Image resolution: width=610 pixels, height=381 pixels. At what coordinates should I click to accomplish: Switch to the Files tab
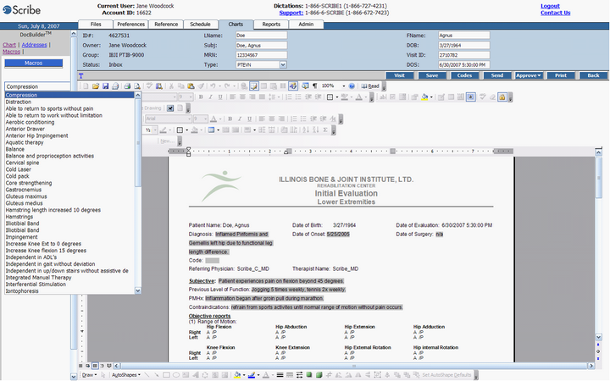(96, 24)
